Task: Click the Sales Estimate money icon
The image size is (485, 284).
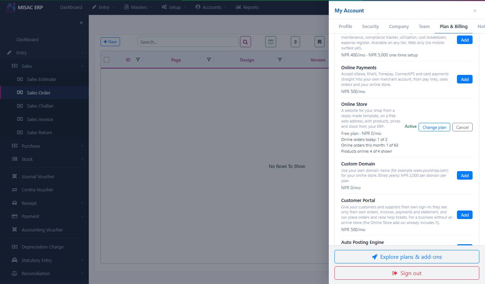Action: (20, 79)
